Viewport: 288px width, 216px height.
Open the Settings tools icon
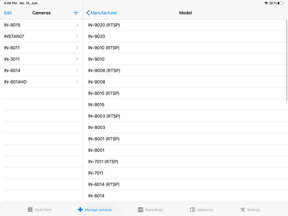click(x=242, y=210)
